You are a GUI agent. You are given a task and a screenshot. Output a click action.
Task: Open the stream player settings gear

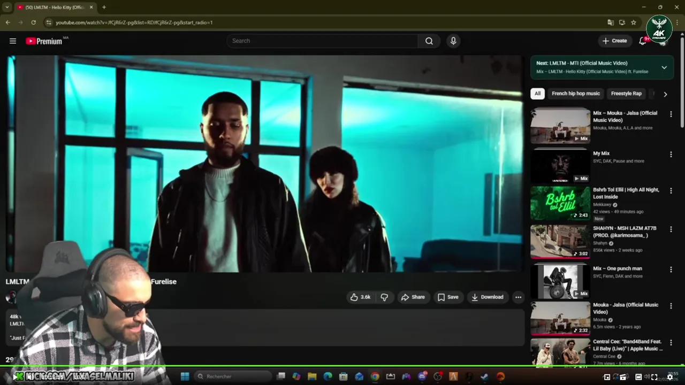tap(670, 377)
